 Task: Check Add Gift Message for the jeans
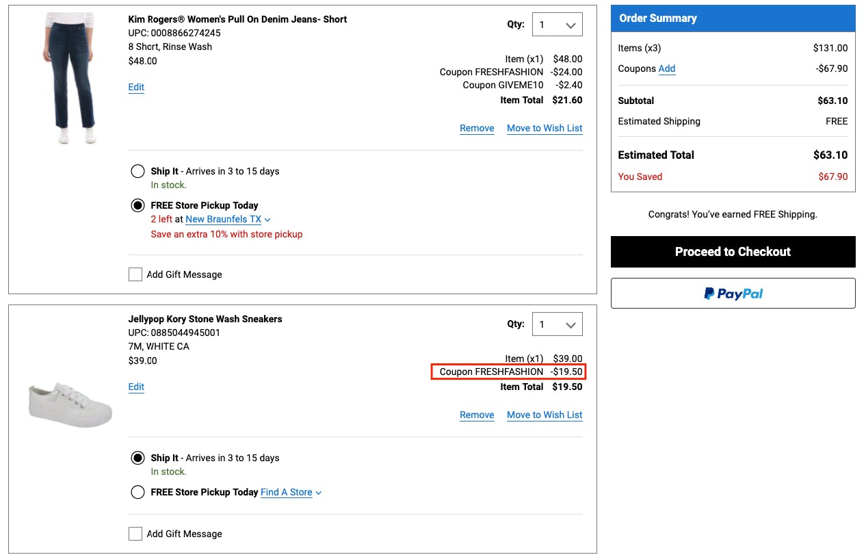[135, 274]
